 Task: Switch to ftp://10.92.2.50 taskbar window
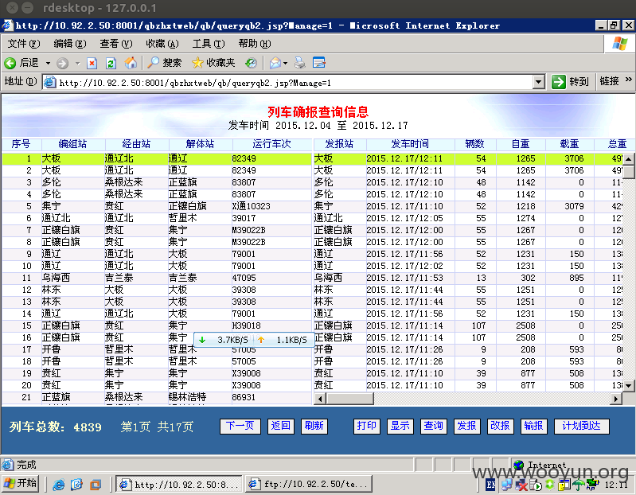pos(309,484)
